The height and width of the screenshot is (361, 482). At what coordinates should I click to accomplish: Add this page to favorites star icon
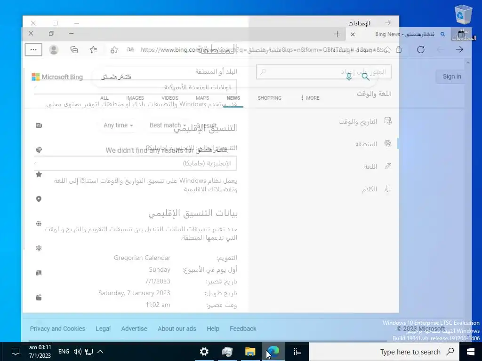pyautogui.click(x=114, y=50)
